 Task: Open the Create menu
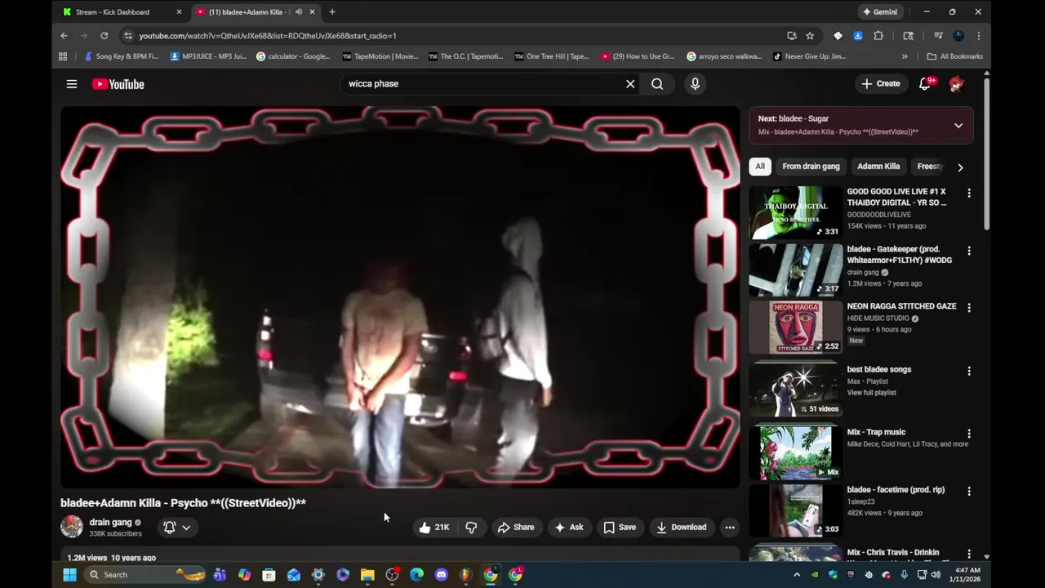[880, 83]
